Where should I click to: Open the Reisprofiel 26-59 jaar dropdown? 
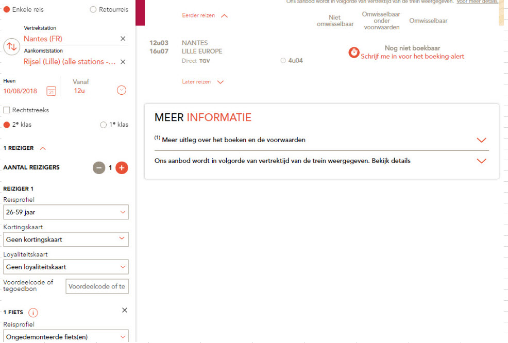click(x=65, y=212)
